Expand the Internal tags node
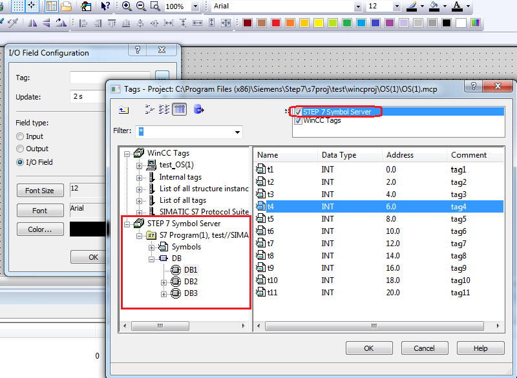The width and height of the screenshot is (517, 378). [139, 178]
